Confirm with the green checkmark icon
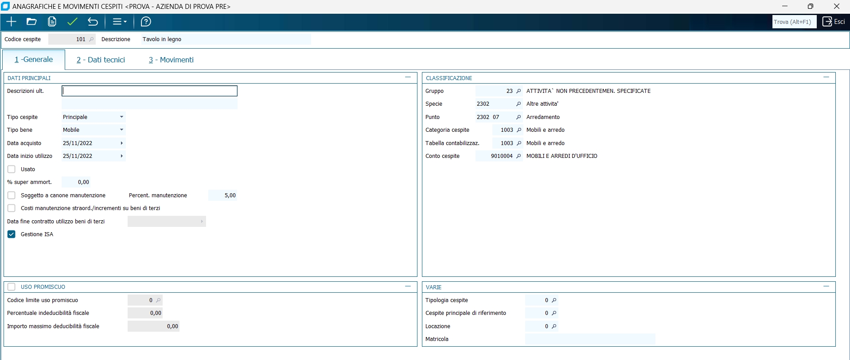850x360 pixels. tap(72, 22)
